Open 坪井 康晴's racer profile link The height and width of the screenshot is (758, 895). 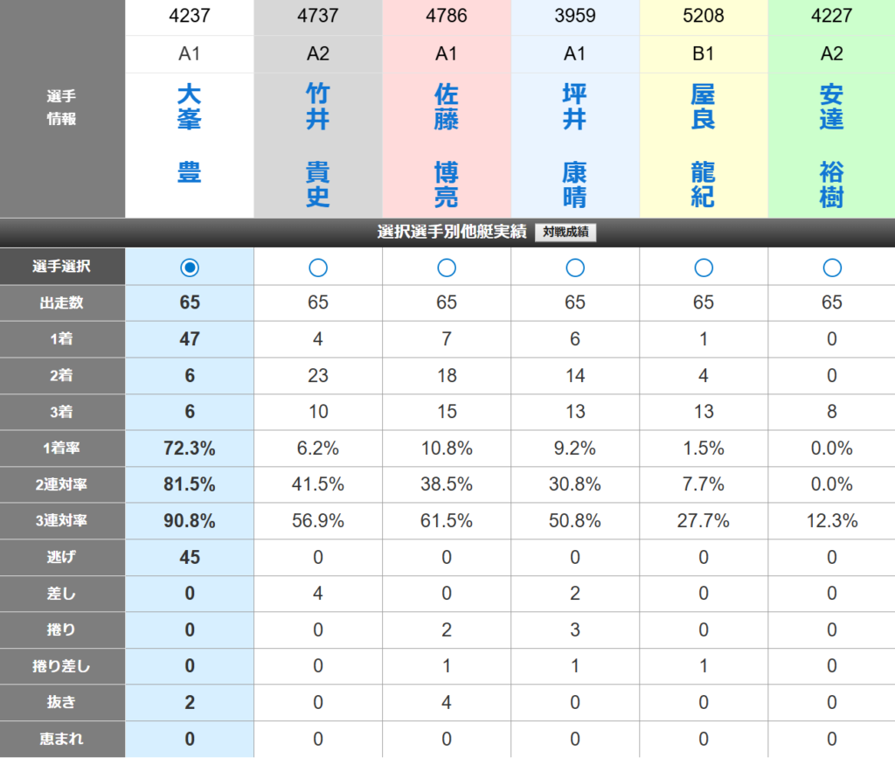tap(575, 144)
